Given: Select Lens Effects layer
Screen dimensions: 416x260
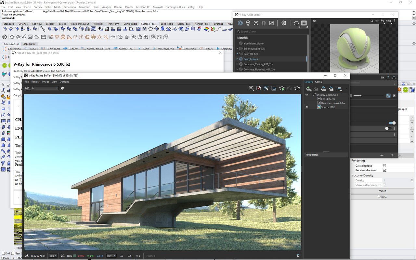Looking at the screenshot, I should [x=328, y=99].
